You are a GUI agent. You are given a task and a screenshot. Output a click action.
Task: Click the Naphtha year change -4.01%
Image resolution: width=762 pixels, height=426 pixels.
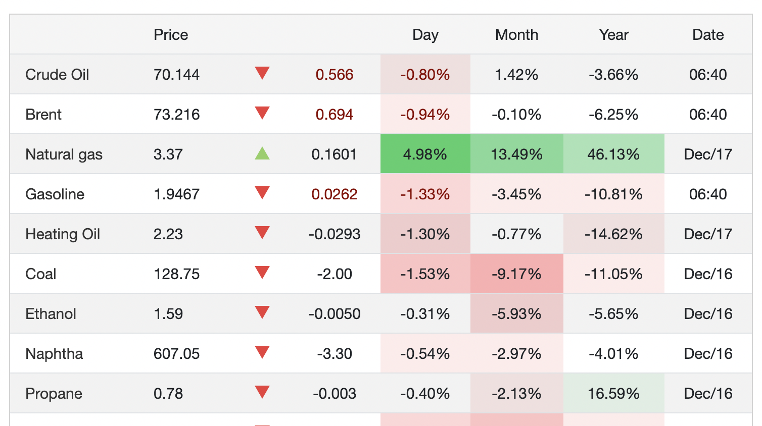click(613, 354)
